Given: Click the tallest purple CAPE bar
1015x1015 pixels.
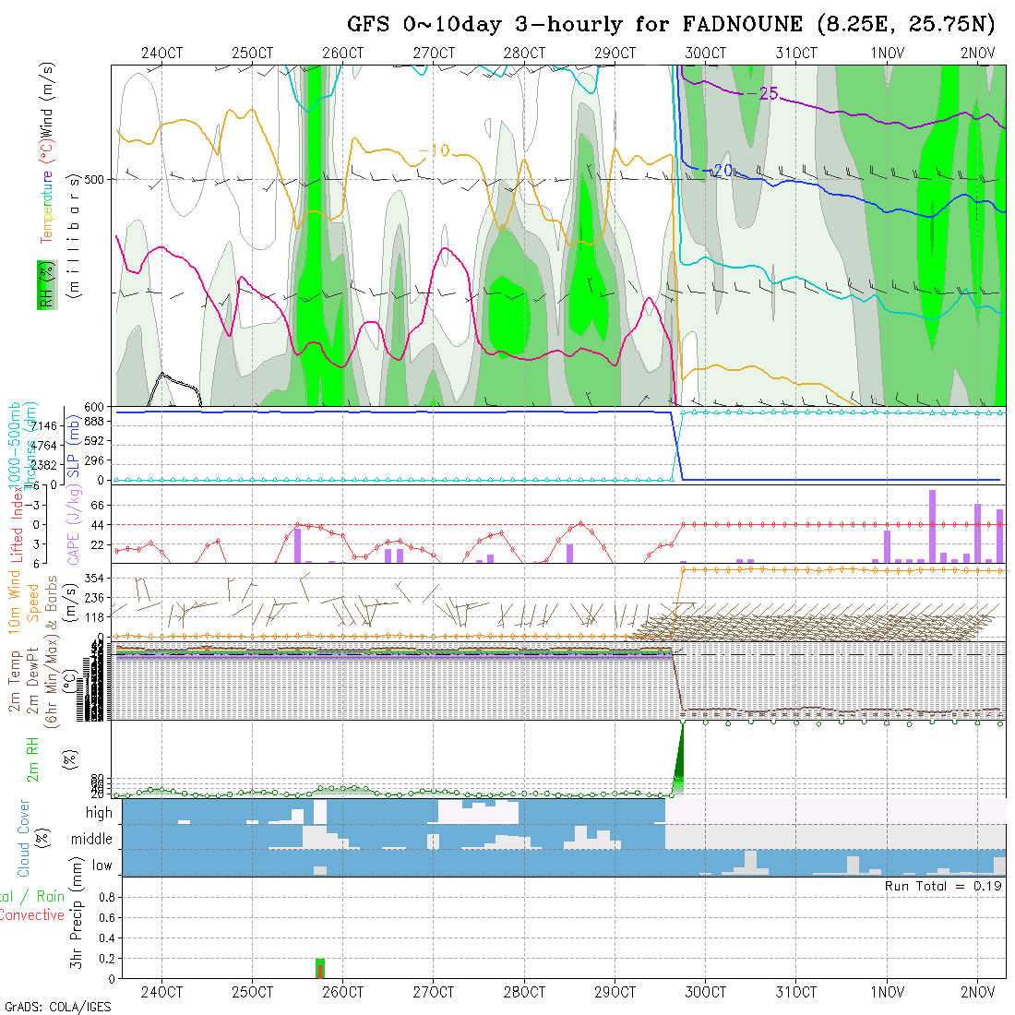Looking at the screenshot, I should point(932,526).
